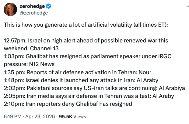Click the 2:10pm Iran reporters deny line
This screenshot has height=124, width=189.
(x=68, y=104)
